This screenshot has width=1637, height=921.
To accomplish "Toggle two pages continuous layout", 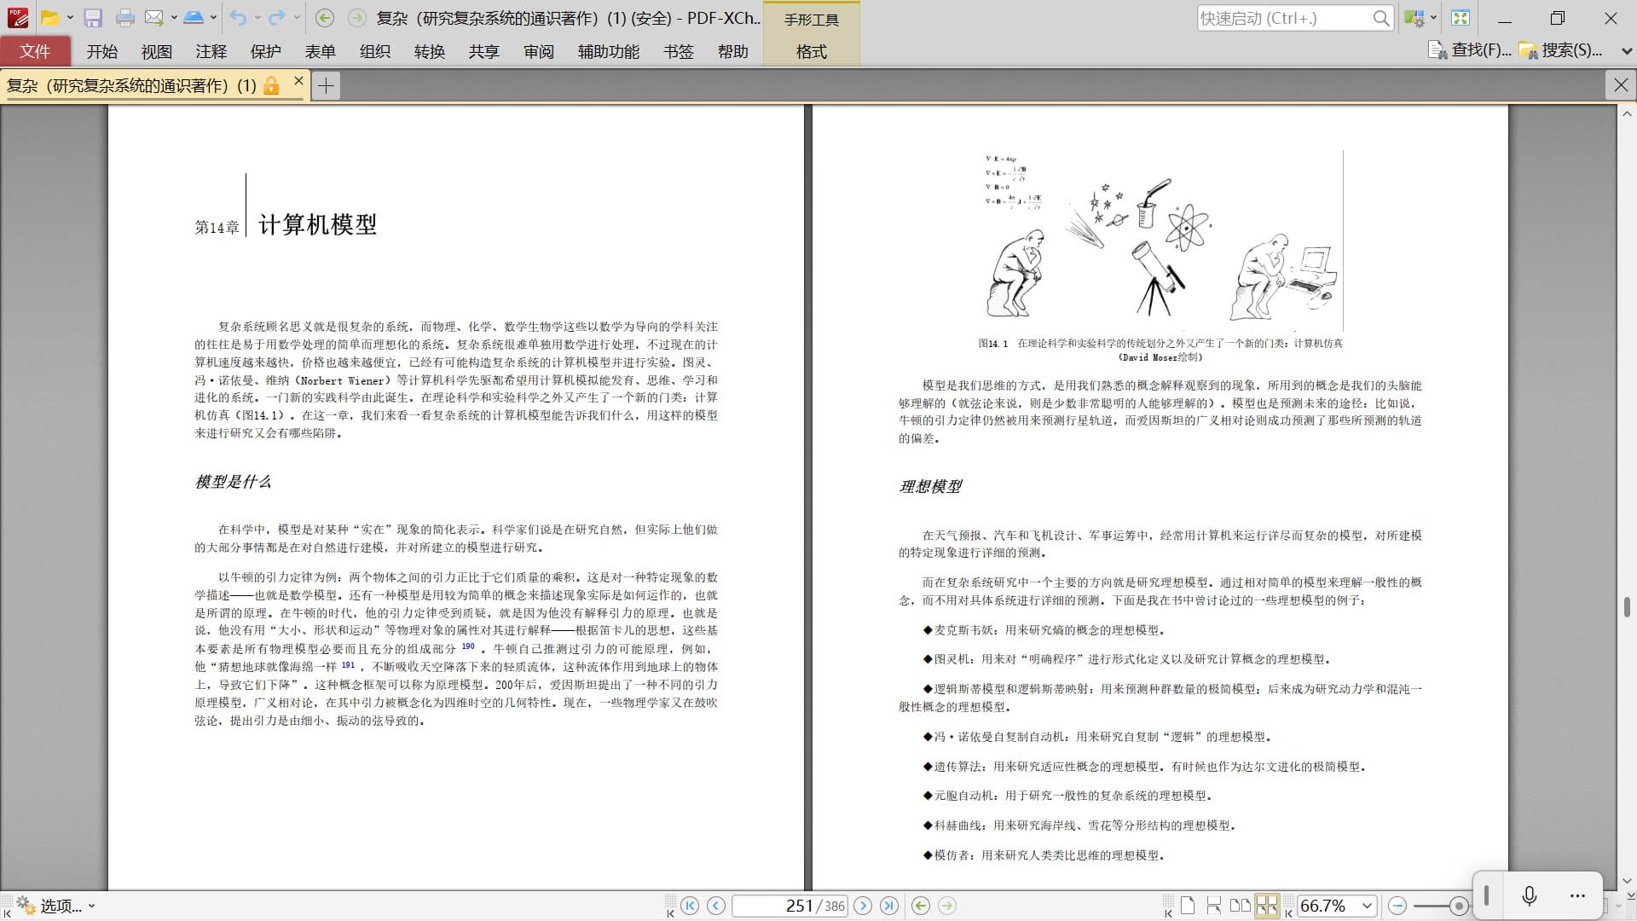I will pyautogui.click(x=1267, y=906).
